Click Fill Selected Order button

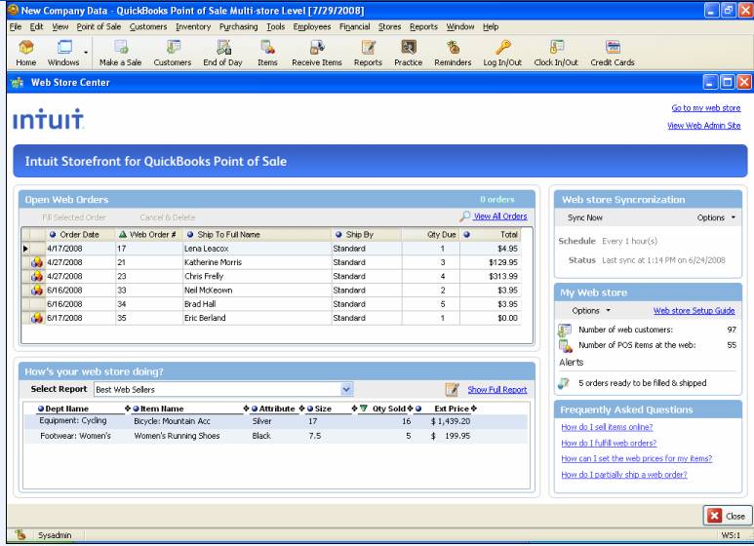(x=74, y=217)
